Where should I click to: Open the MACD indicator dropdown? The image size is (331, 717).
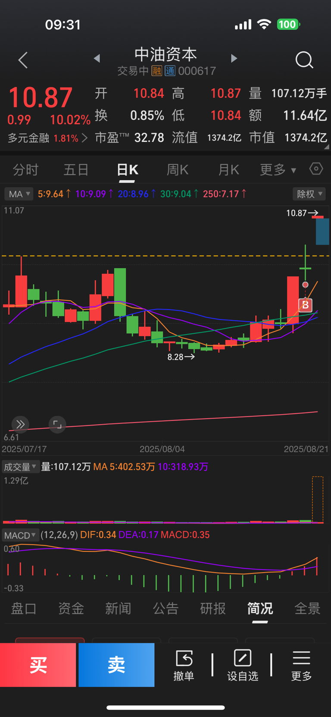(21, 535)
